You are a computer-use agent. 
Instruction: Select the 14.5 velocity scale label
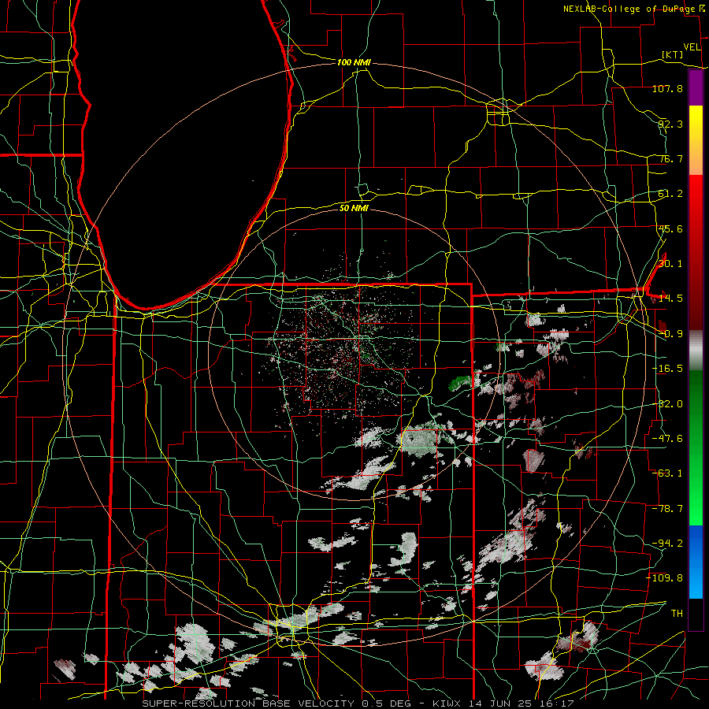tap(670, 299)
